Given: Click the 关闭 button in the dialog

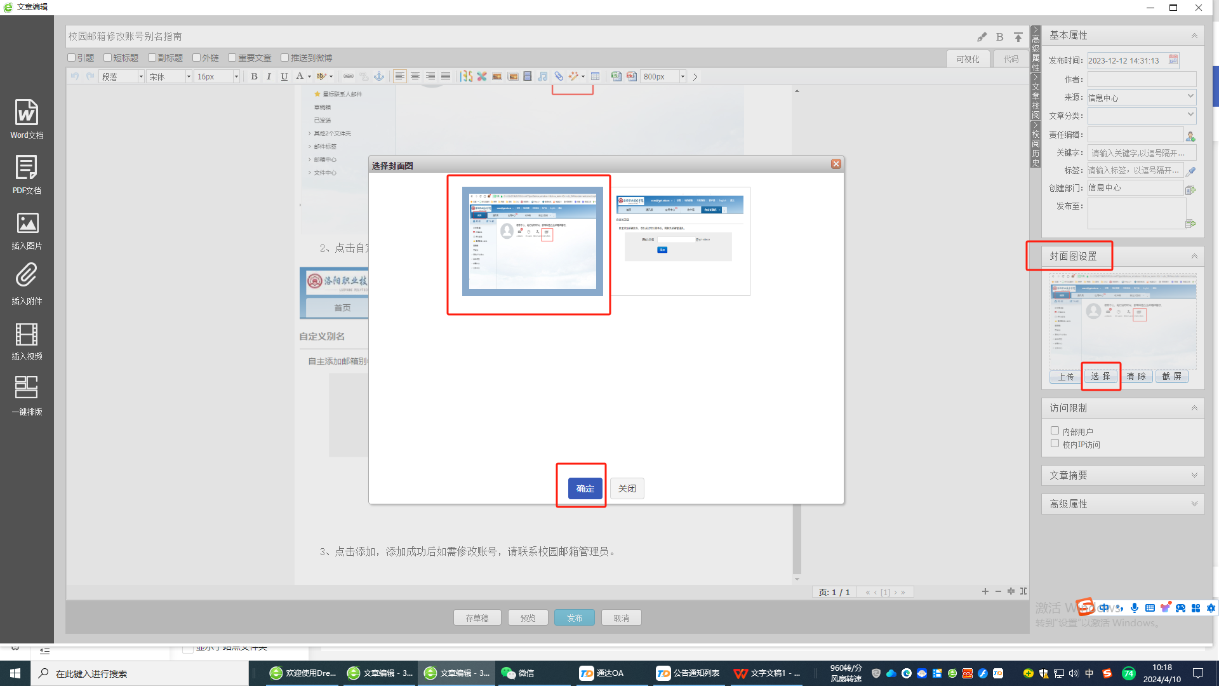Looking at the screenshot, I should (627, 488).
